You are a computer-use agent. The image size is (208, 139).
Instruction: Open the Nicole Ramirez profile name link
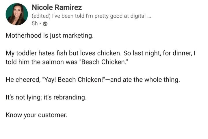[x=57, y=7]
